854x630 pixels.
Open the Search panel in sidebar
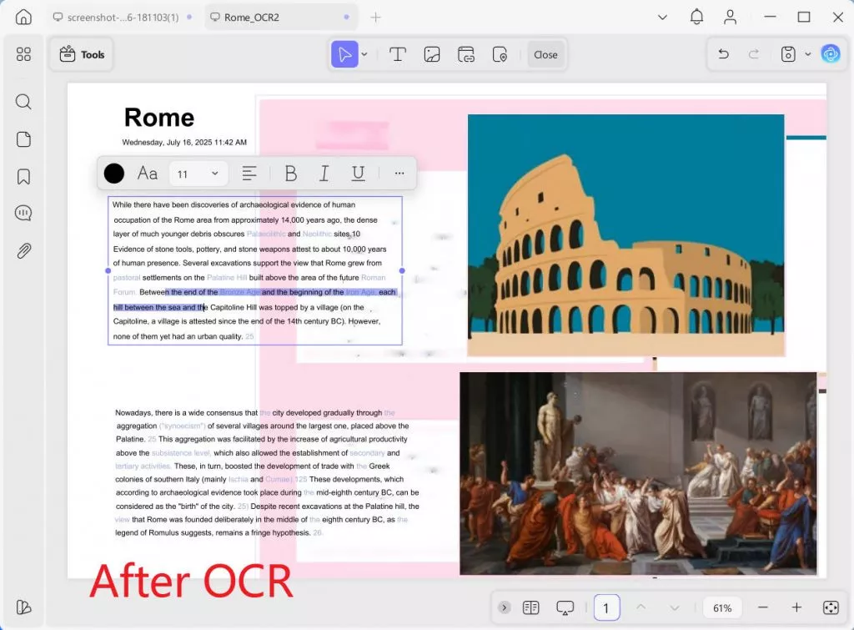[x=23, y=101]
